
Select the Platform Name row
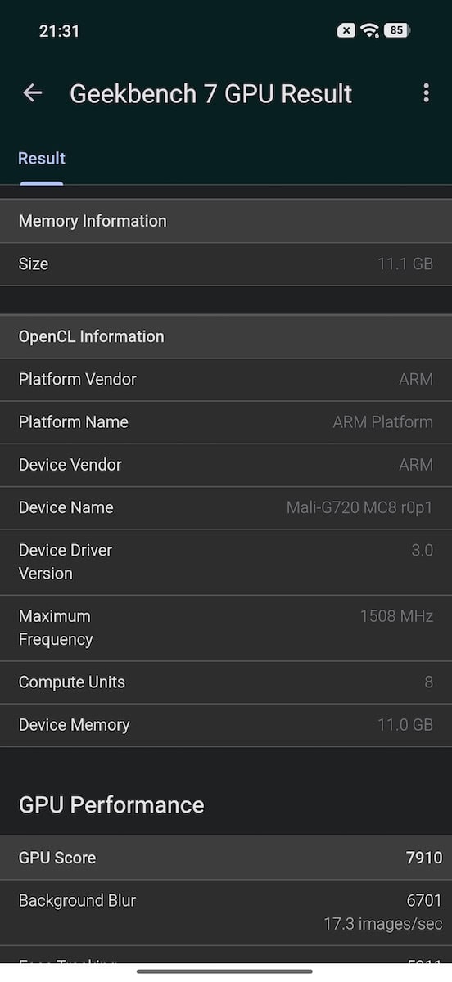226,422
